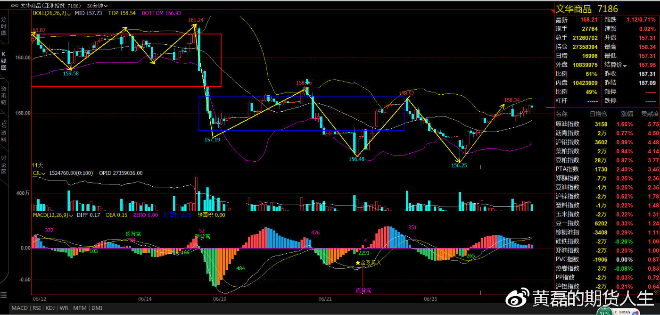Select the MACD indicator tab
The height and width of the screenshot is (315, 660).
20,308
